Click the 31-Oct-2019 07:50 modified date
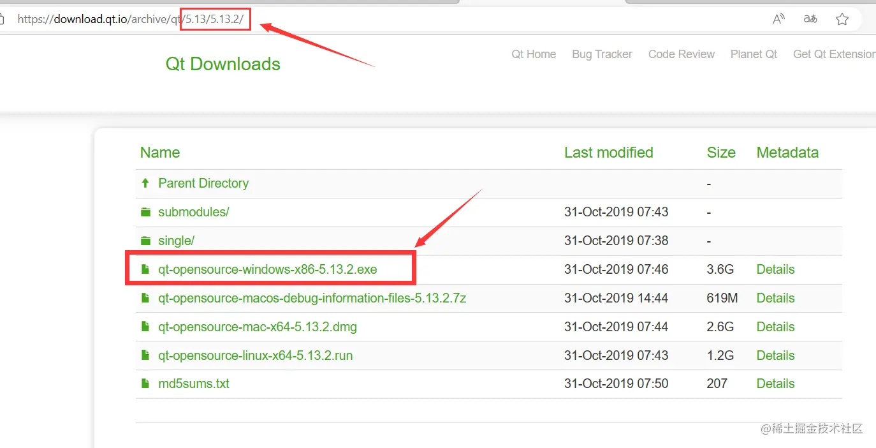 pyautogui.click(x=617, y=384)
